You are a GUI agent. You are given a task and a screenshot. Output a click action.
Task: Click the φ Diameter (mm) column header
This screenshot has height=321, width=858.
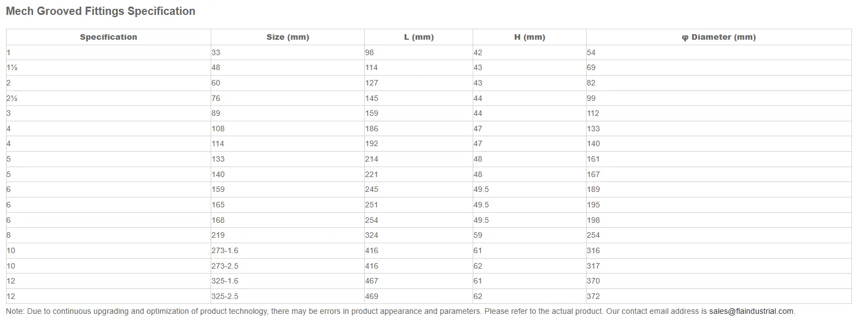pyautogui.click(x=719, y=37)
